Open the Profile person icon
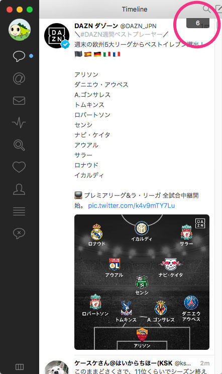This screenshot has height=374, width=222. (19, 189)
